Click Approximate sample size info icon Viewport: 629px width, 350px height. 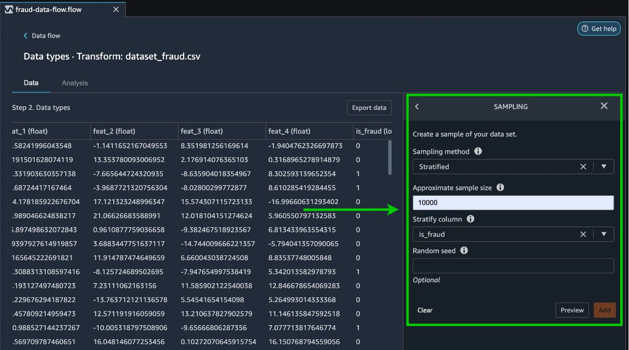(x=500, y=187)
